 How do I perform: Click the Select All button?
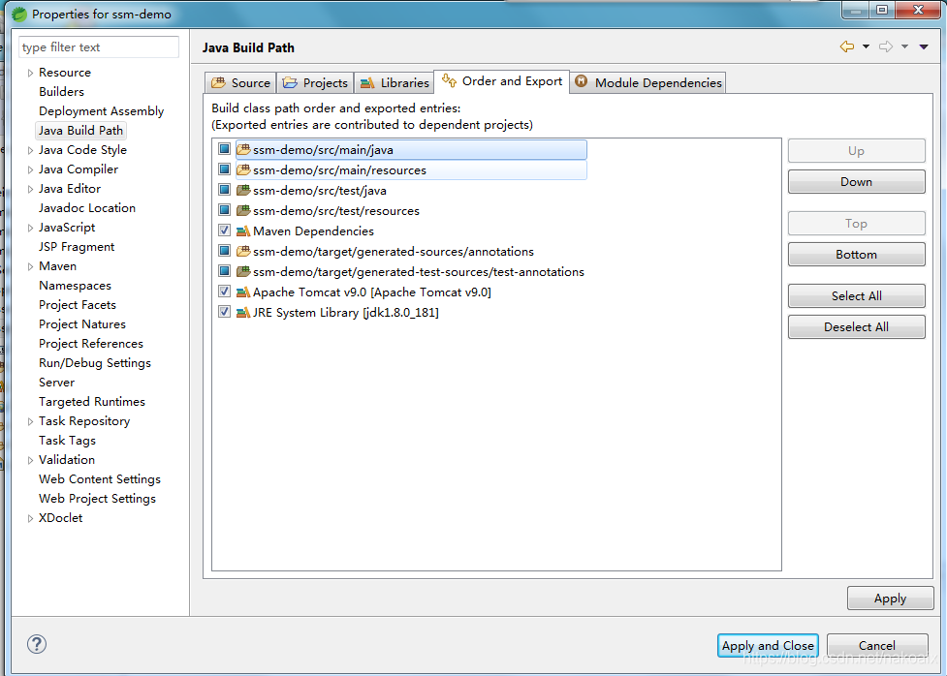(x=857, y=295)
